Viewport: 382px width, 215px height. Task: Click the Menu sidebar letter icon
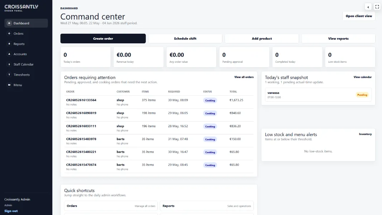9,85
